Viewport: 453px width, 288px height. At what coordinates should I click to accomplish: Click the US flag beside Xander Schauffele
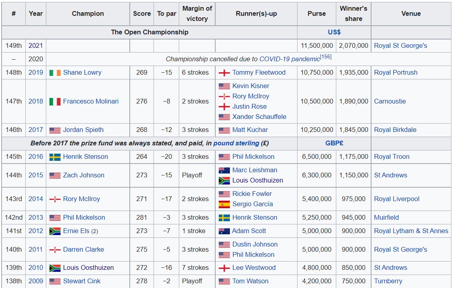click(x=224, y=117)
